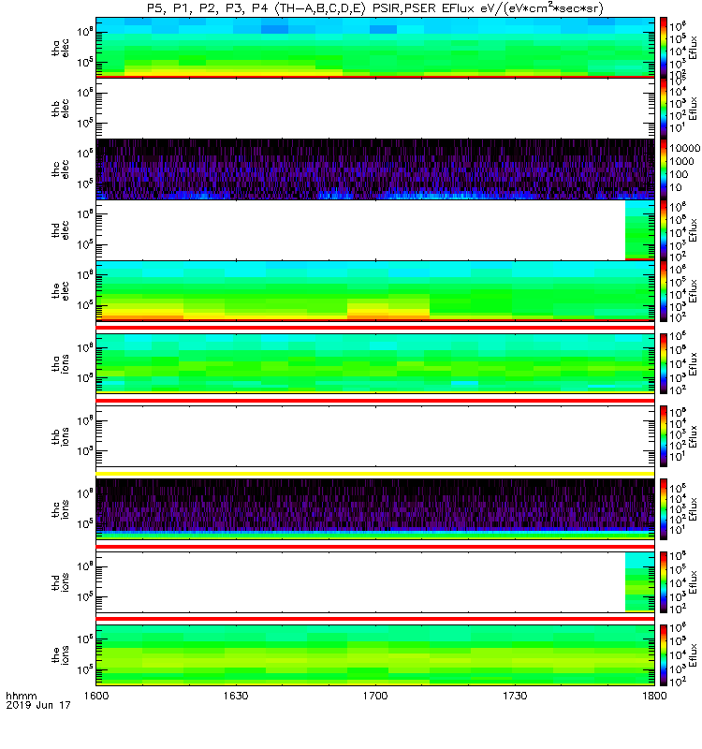Click inside the 'the elec' spectrogram
Viewport: 702px width, 749px height.
(375, 291)
